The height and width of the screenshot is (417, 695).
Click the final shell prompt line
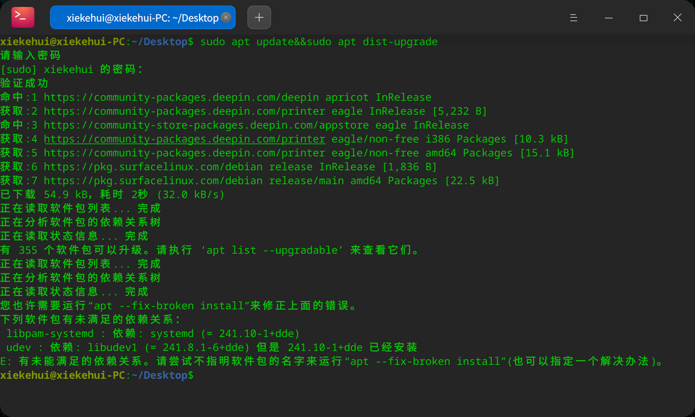(97, 375)
